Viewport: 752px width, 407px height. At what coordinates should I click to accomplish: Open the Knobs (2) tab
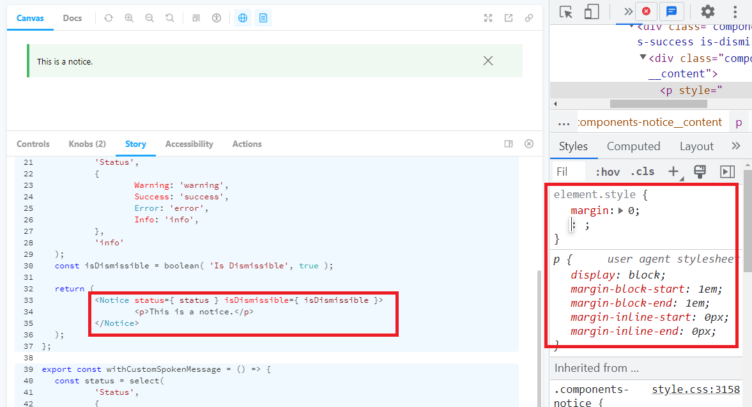tap(87, 144)
